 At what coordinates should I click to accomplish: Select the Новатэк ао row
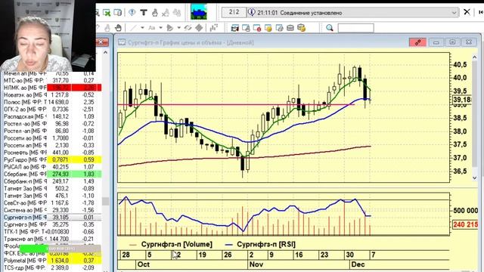click(51, 95)
